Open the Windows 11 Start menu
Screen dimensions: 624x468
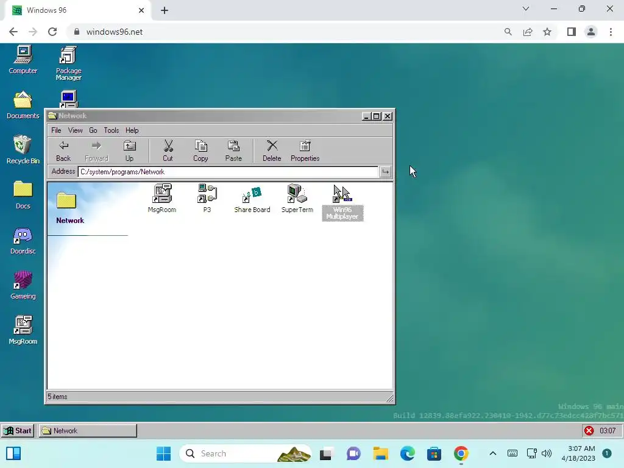coord(163,453)
